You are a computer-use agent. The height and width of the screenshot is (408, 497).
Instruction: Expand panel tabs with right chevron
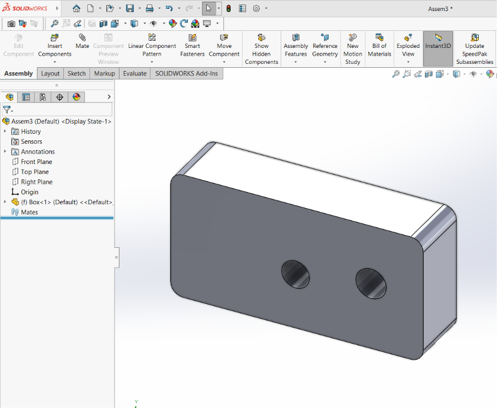tap(109, 97)
